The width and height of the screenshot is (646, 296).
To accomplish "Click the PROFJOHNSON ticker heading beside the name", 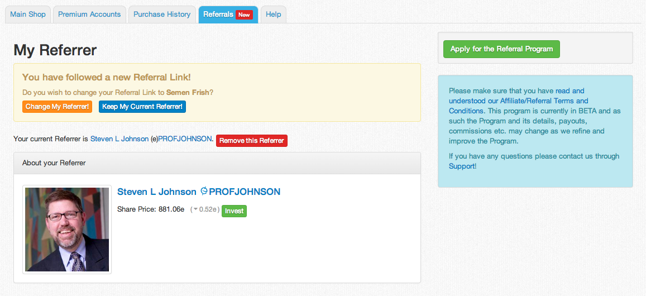I will click(x=245, y=192).
